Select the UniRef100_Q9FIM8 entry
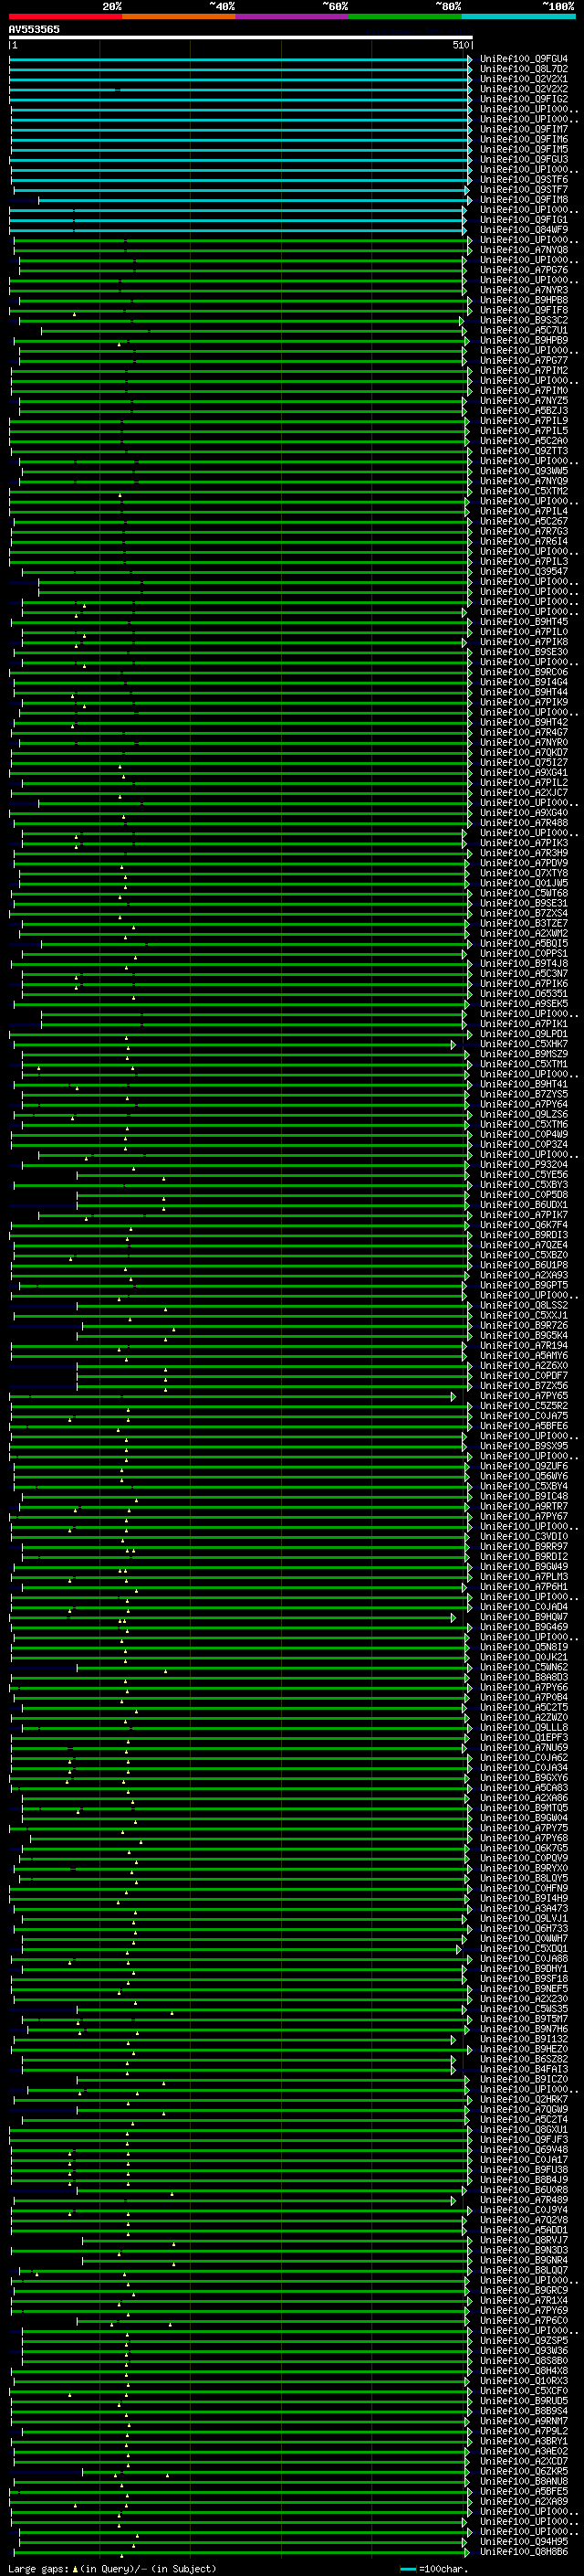Screen dimensions: 584x2576 pyautogui.click(x=524, y=199)
